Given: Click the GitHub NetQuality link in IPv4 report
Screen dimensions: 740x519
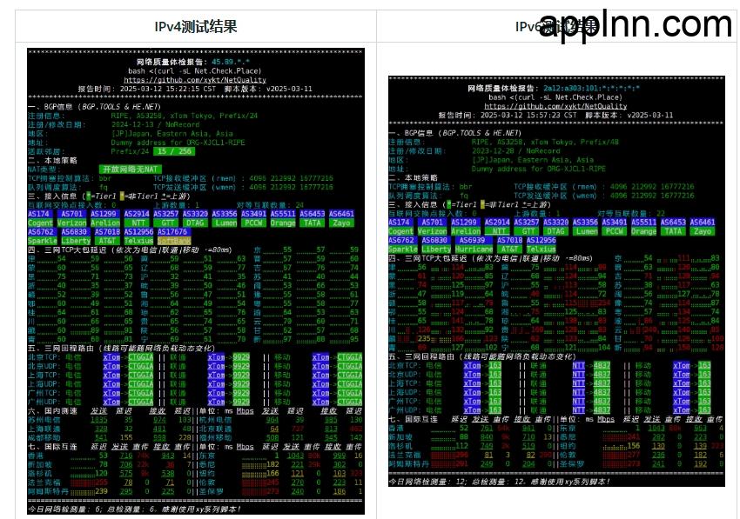Looking at the screenshot, I should coord(195,80).
